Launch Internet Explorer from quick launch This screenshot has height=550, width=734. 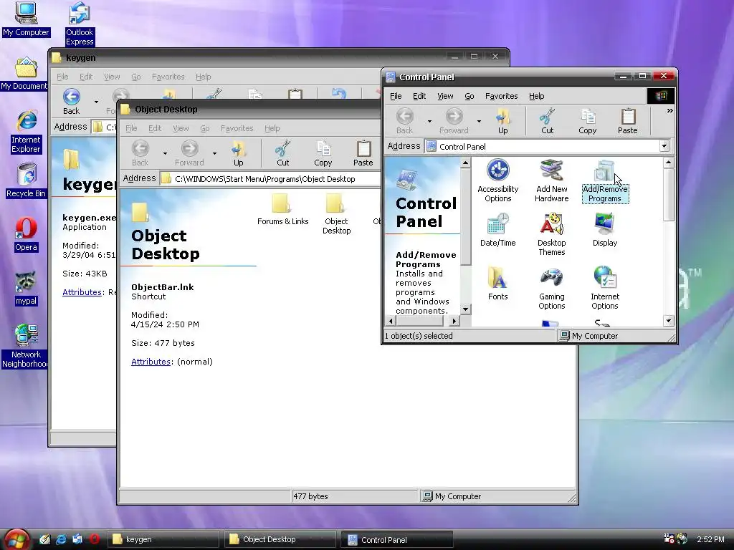(61, 539)
